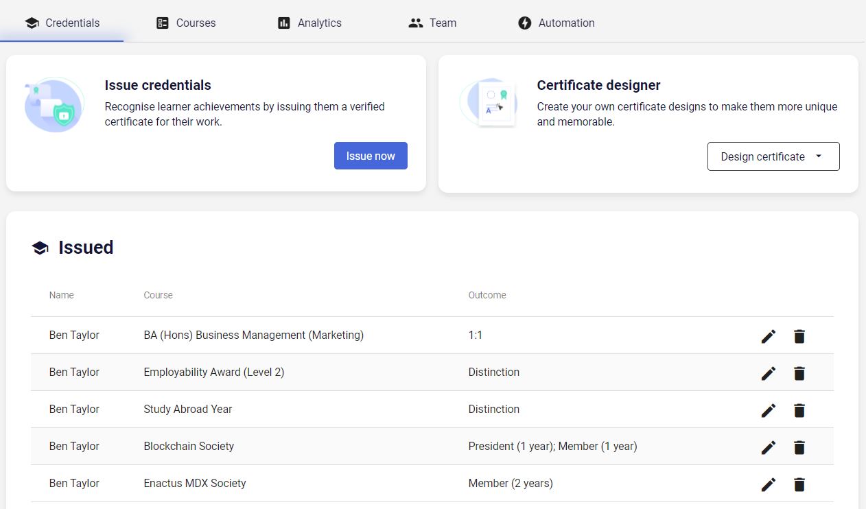Delete the Employability Award (Level 2) row
This screenshot has width=866, height=509.
click(x=799, y=373)
